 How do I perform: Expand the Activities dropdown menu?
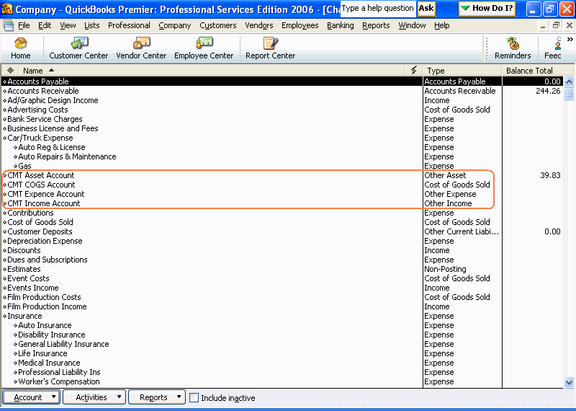tap(94, 397)
